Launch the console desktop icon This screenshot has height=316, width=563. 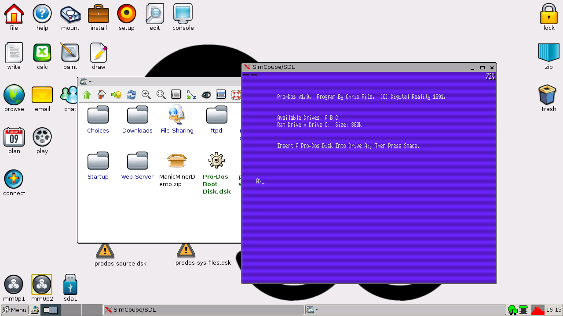[183, 18]
